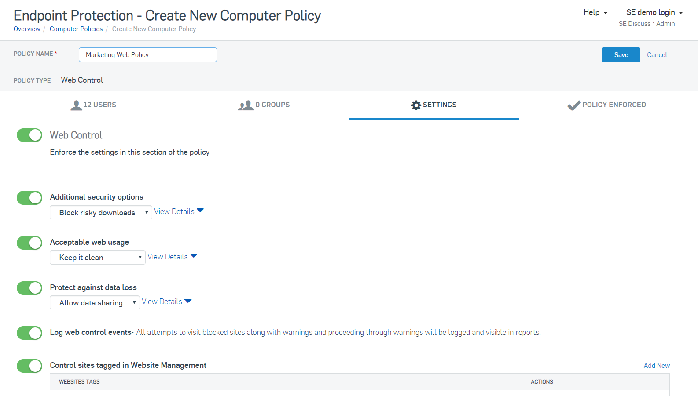Disable Additional security options toggle

(29, 198)
